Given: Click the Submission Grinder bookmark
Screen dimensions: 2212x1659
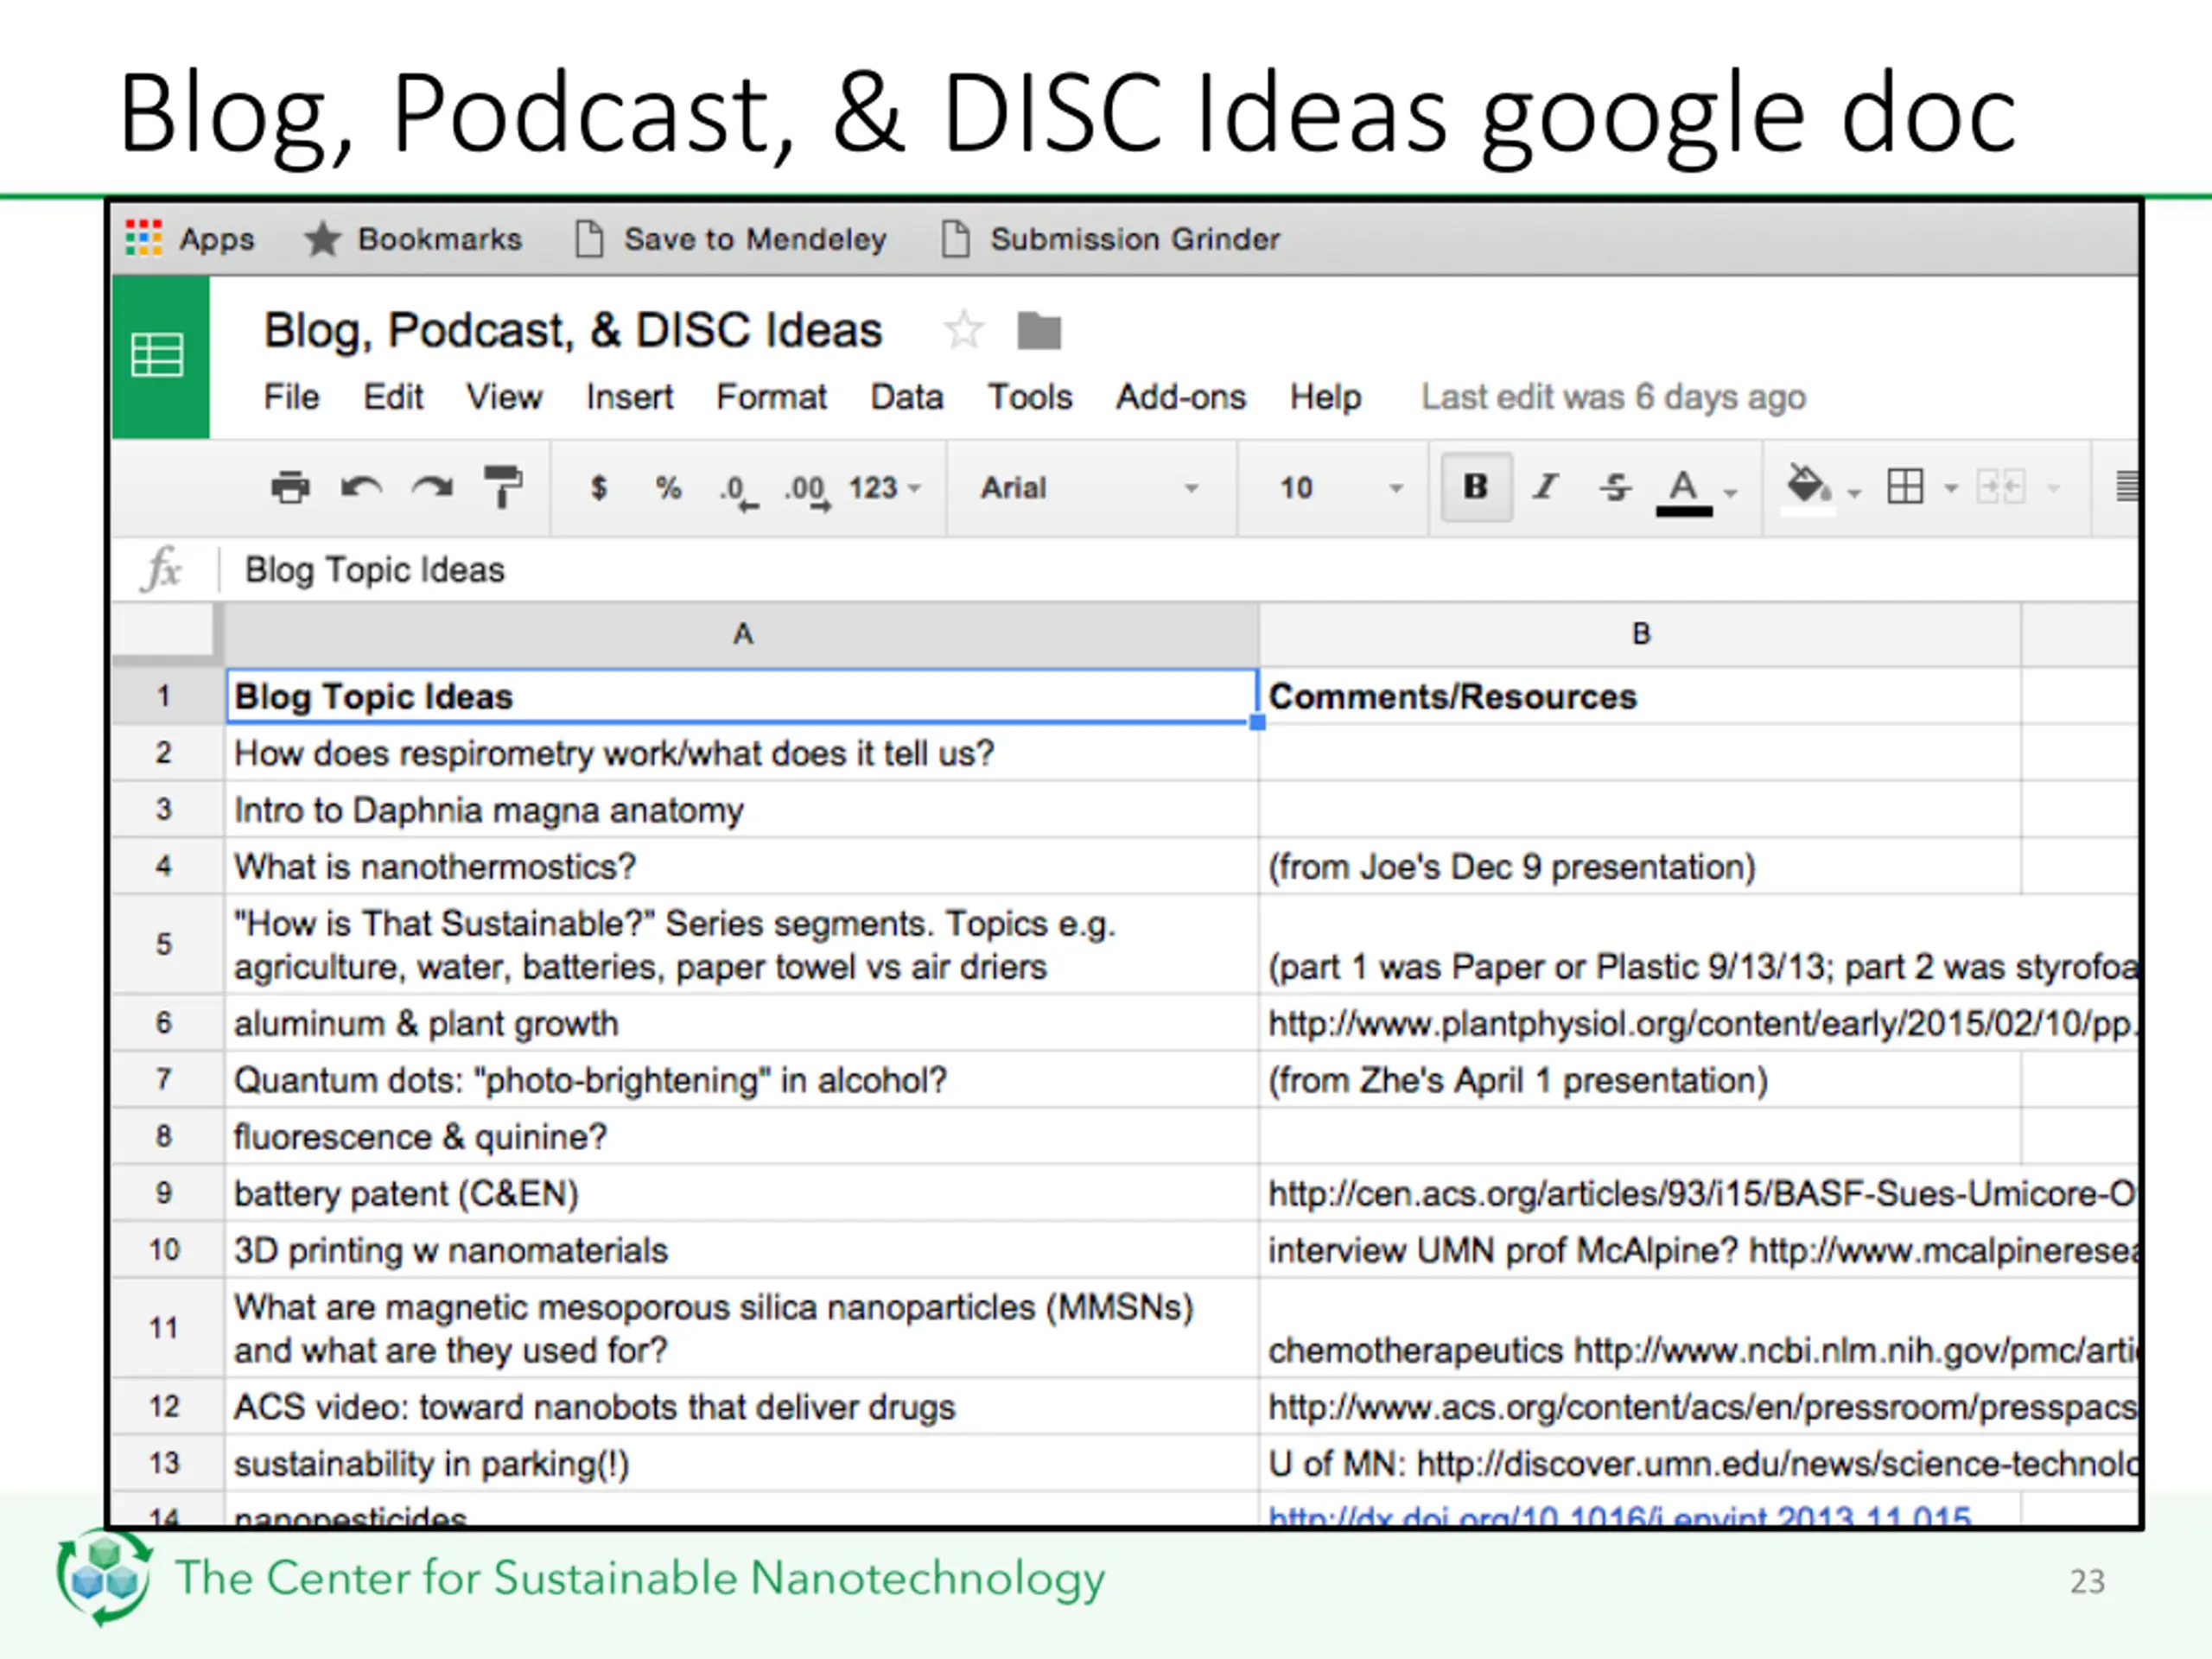Looking at the screenshot, I should tap(1111, 239).
